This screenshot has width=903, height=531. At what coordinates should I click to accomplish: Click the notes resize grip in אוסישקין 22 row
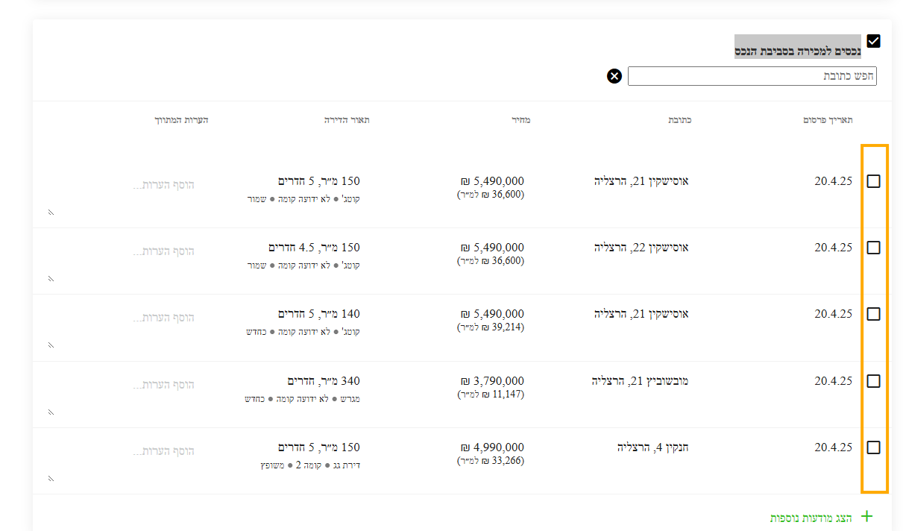pos(51,279)
